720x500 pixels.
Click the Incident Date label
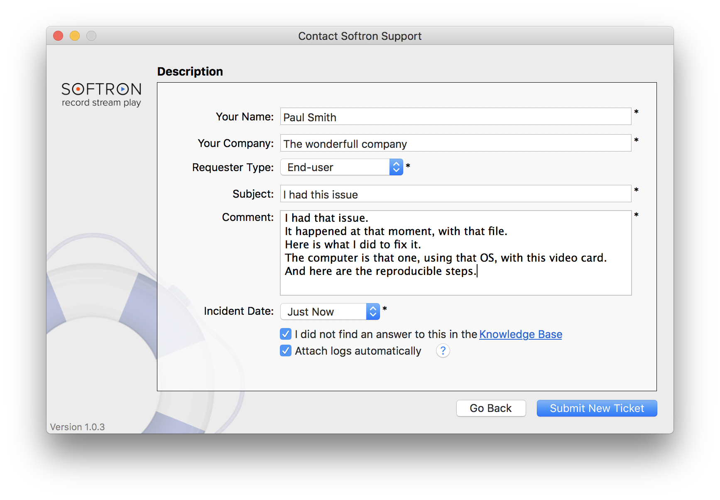239,311
